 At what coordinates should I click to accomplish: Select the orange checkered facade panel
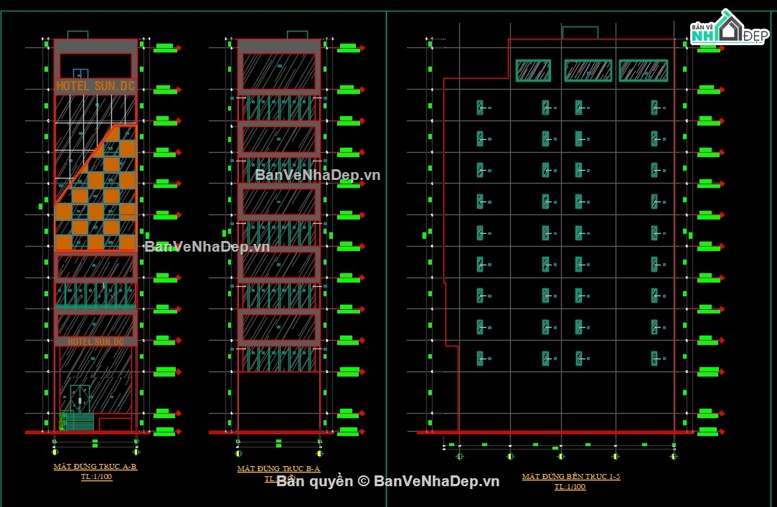[x=95, y=188]
